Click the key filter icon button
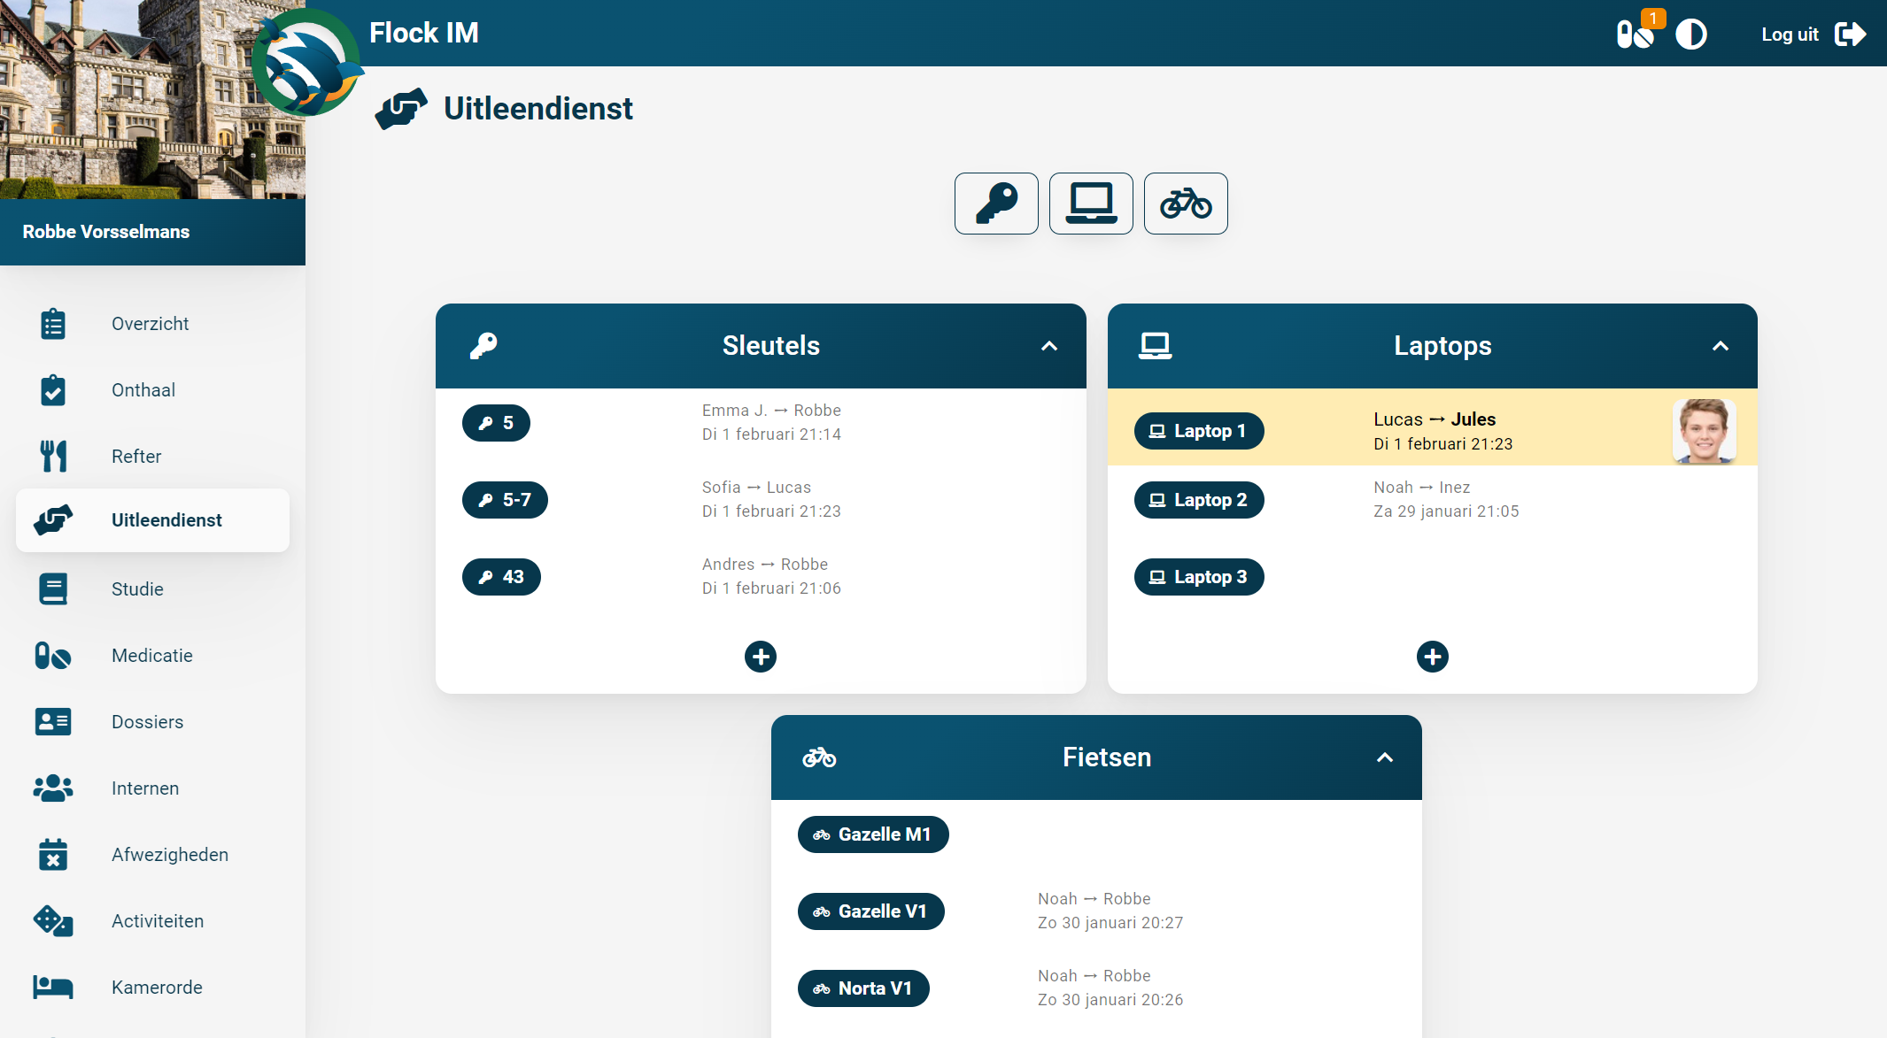This screenshot has width=1887, height=1038. pyautogui.click(x=996, y=204)
